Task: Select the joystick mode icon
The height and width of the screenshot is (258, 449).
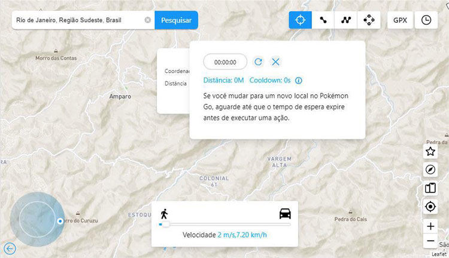Action: (369, 20)
